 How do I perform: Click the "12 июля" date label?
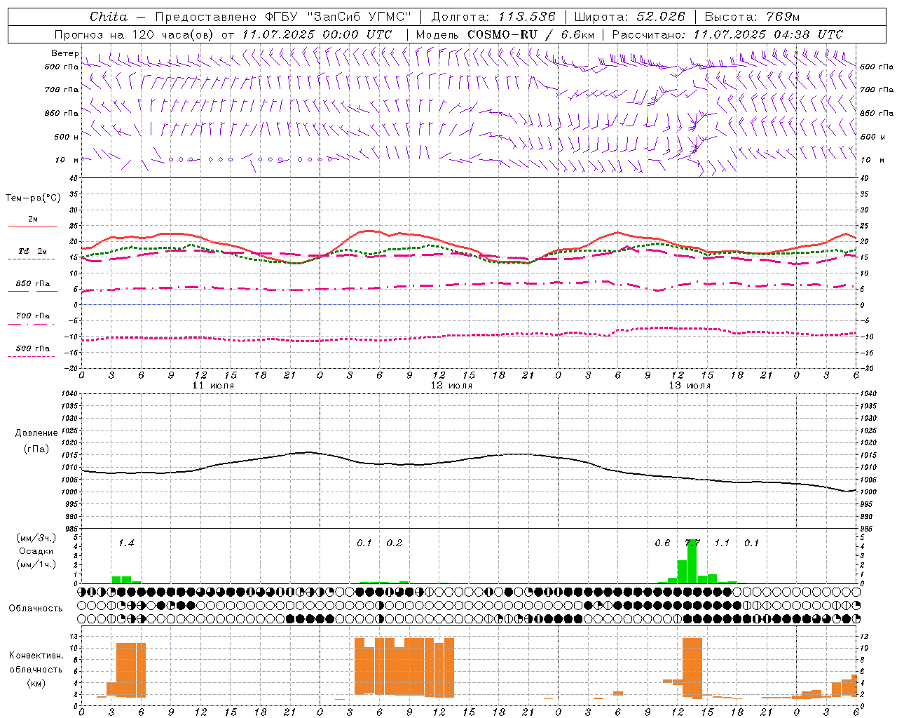(451, 386)
